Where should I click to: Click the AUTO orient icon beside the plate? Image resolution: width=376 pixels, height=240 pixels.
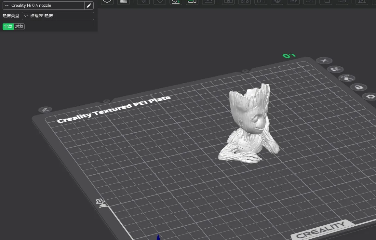[347, 78]
